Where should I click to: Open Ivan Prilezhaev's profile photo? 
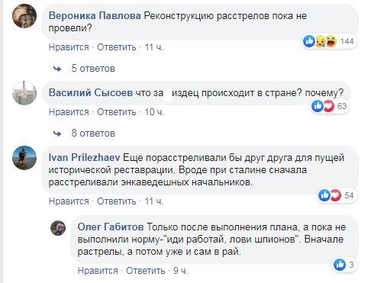(x=24, y=158)
